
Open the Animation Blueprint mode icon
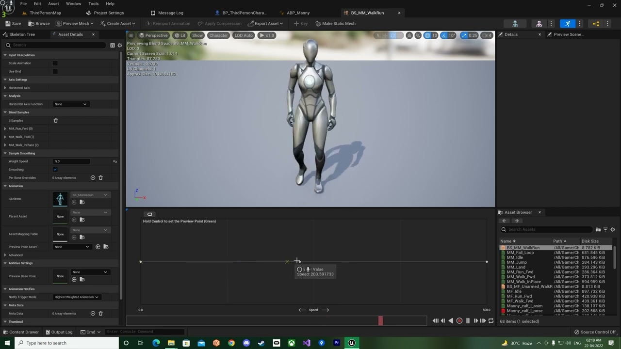pyautogui.click(x=596, y=23)
